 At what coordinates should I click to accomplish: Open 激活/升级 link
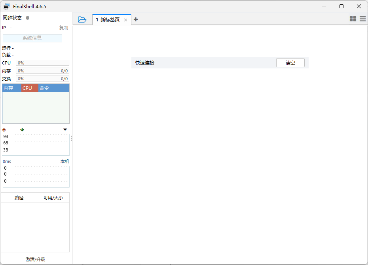click(x=36, y=259)
